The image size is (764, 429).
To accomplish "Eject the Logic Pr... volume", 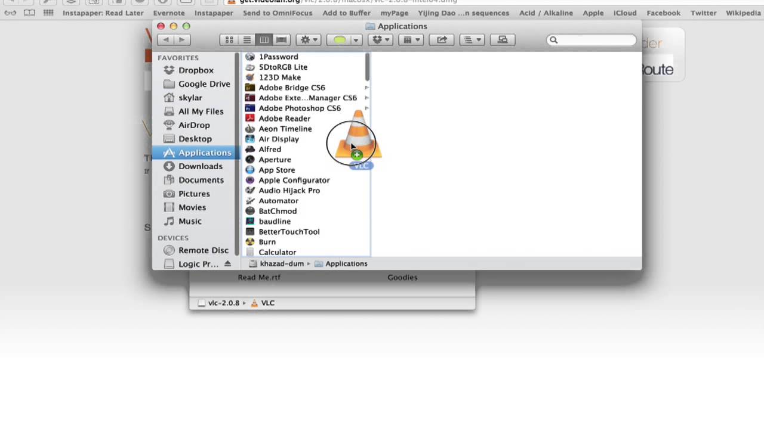I will [x=227, y=264].
